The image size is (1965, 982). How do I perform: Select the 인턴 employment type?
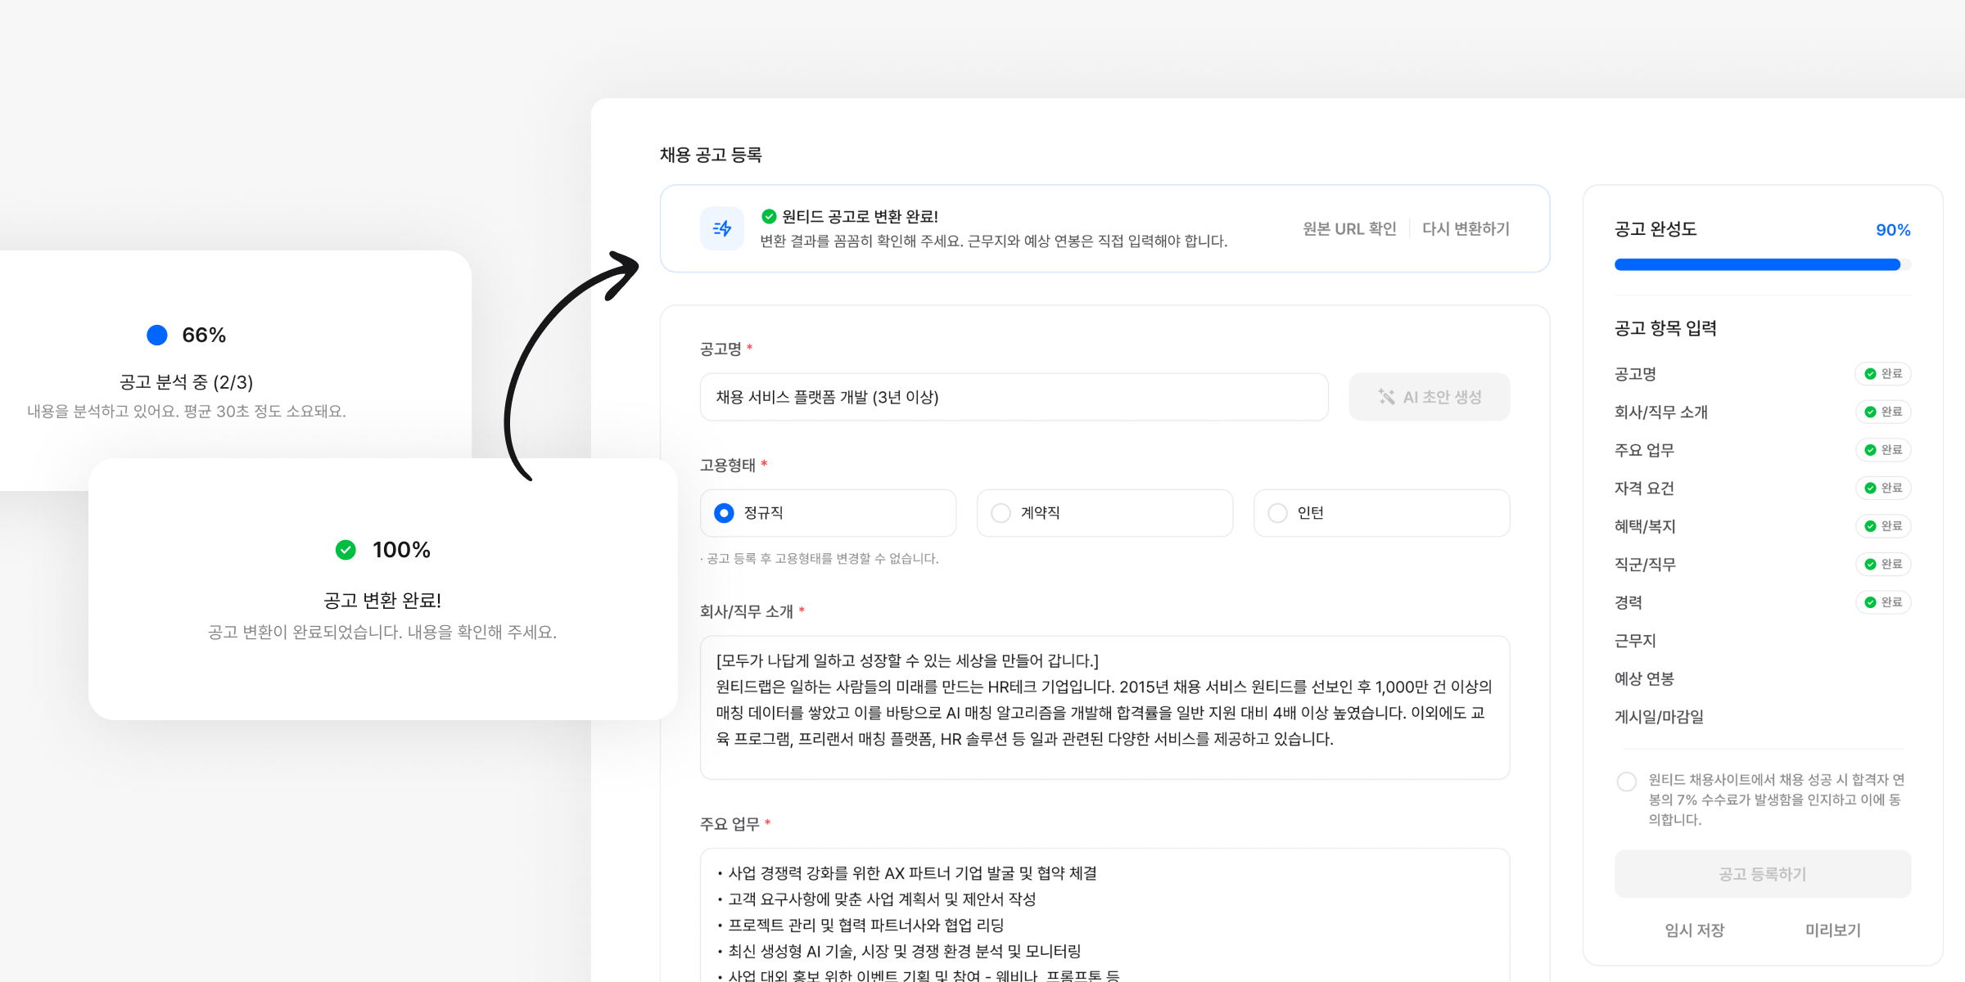(1381, 513)
